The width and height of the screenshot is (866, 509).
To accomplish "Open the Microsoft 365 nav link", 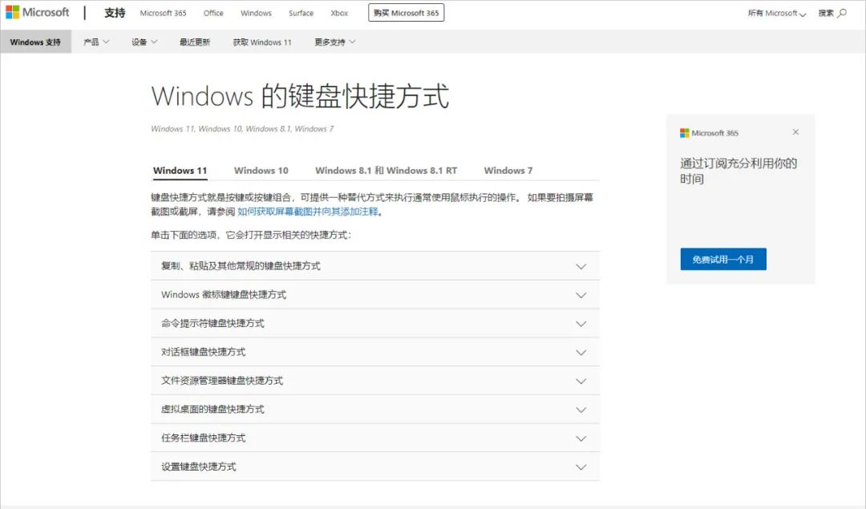I will point(163,13).
